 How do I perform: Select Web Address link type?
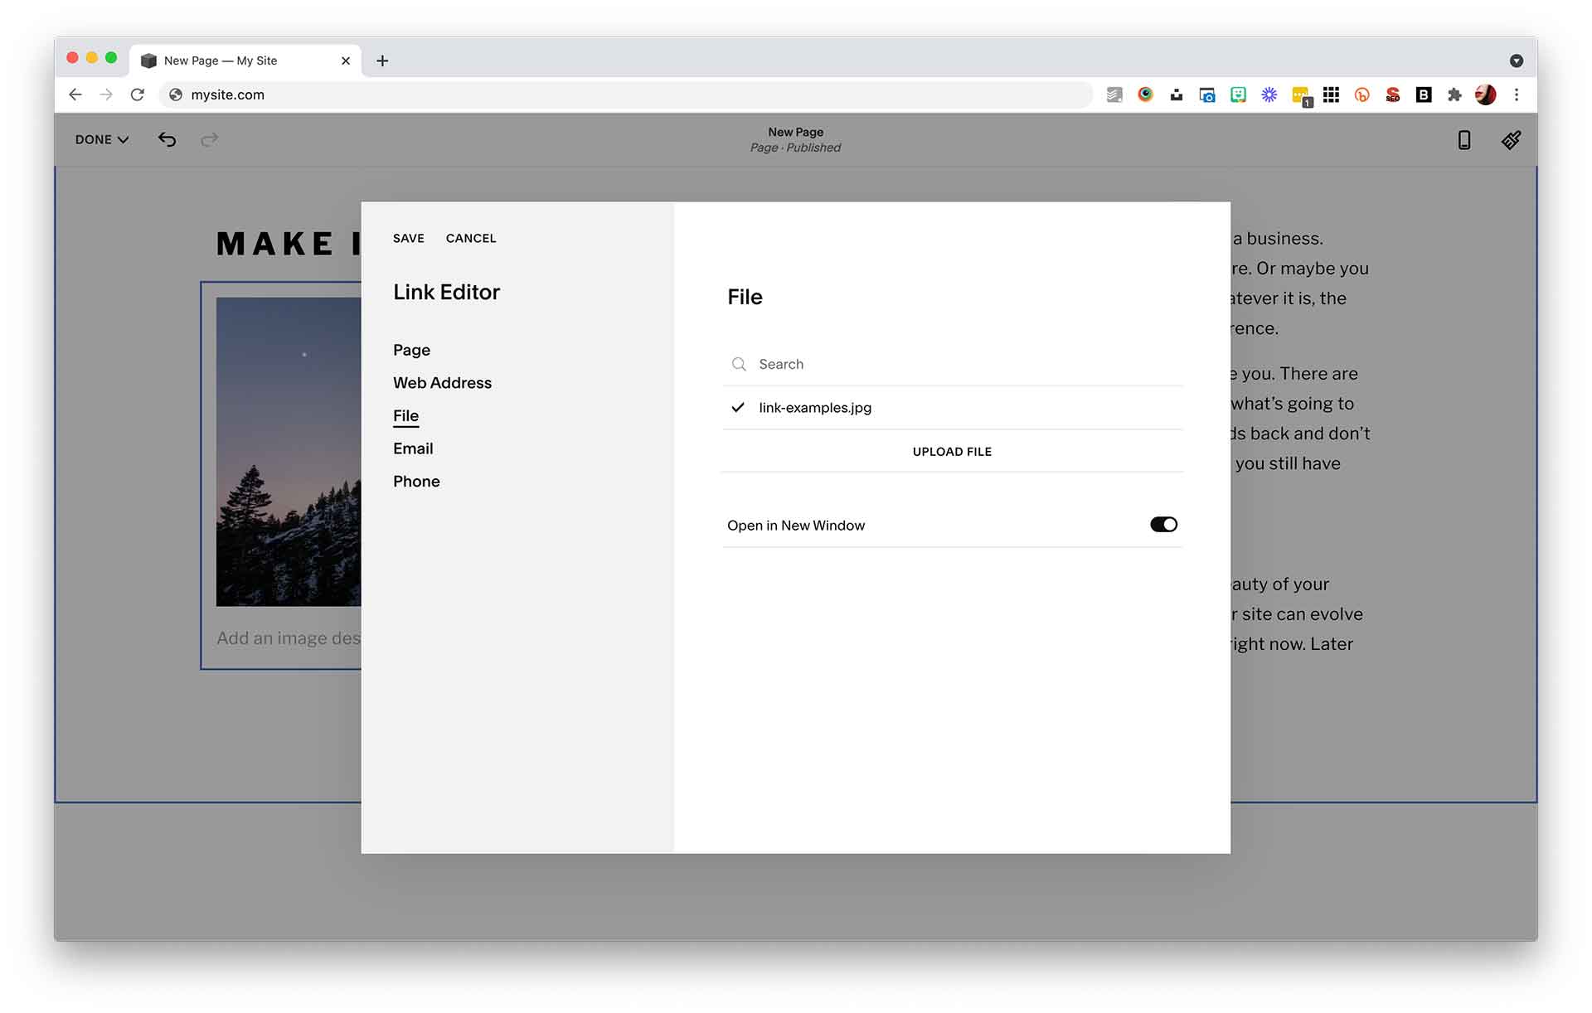[x=442, y=383]
